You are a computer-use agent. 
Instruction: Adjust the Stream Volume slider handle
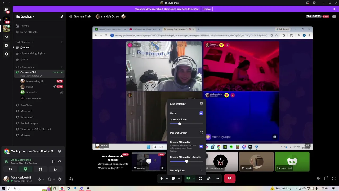click(180, 124)
